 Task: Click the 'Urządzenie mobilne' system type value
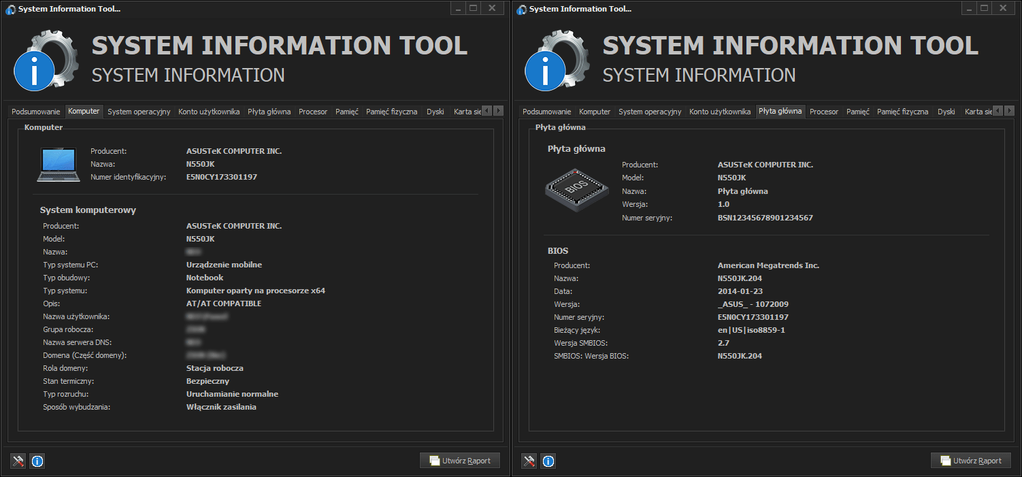pos(224,265)
